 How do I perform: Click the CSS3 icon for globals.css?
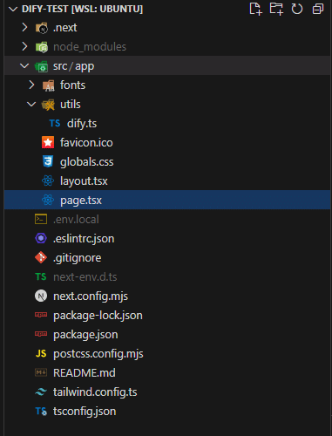[48, 161]
